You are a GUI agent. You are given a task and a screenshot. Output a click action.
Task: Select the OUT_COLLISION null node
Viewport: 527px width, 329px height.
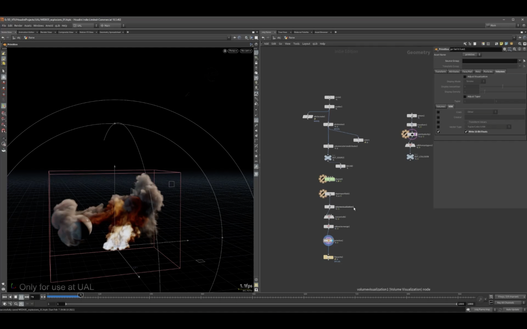click(x=410, y=156)
